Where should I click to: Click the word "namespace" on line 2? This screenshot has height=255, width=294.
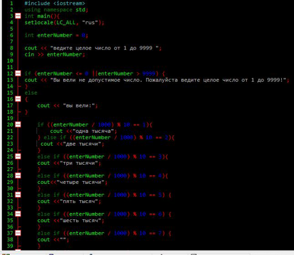pos(58,10)
